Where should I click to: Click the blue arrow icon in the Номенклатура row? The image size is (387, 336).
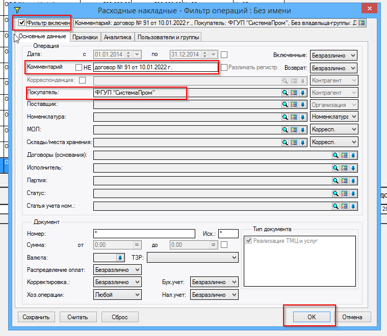coord(302,117)
